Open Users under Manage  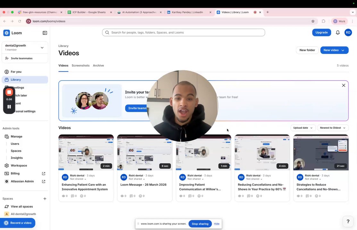click(x=15, y=144)
